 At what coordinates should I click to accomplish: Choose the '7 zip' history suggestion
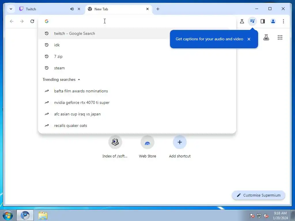pos(137,56)
